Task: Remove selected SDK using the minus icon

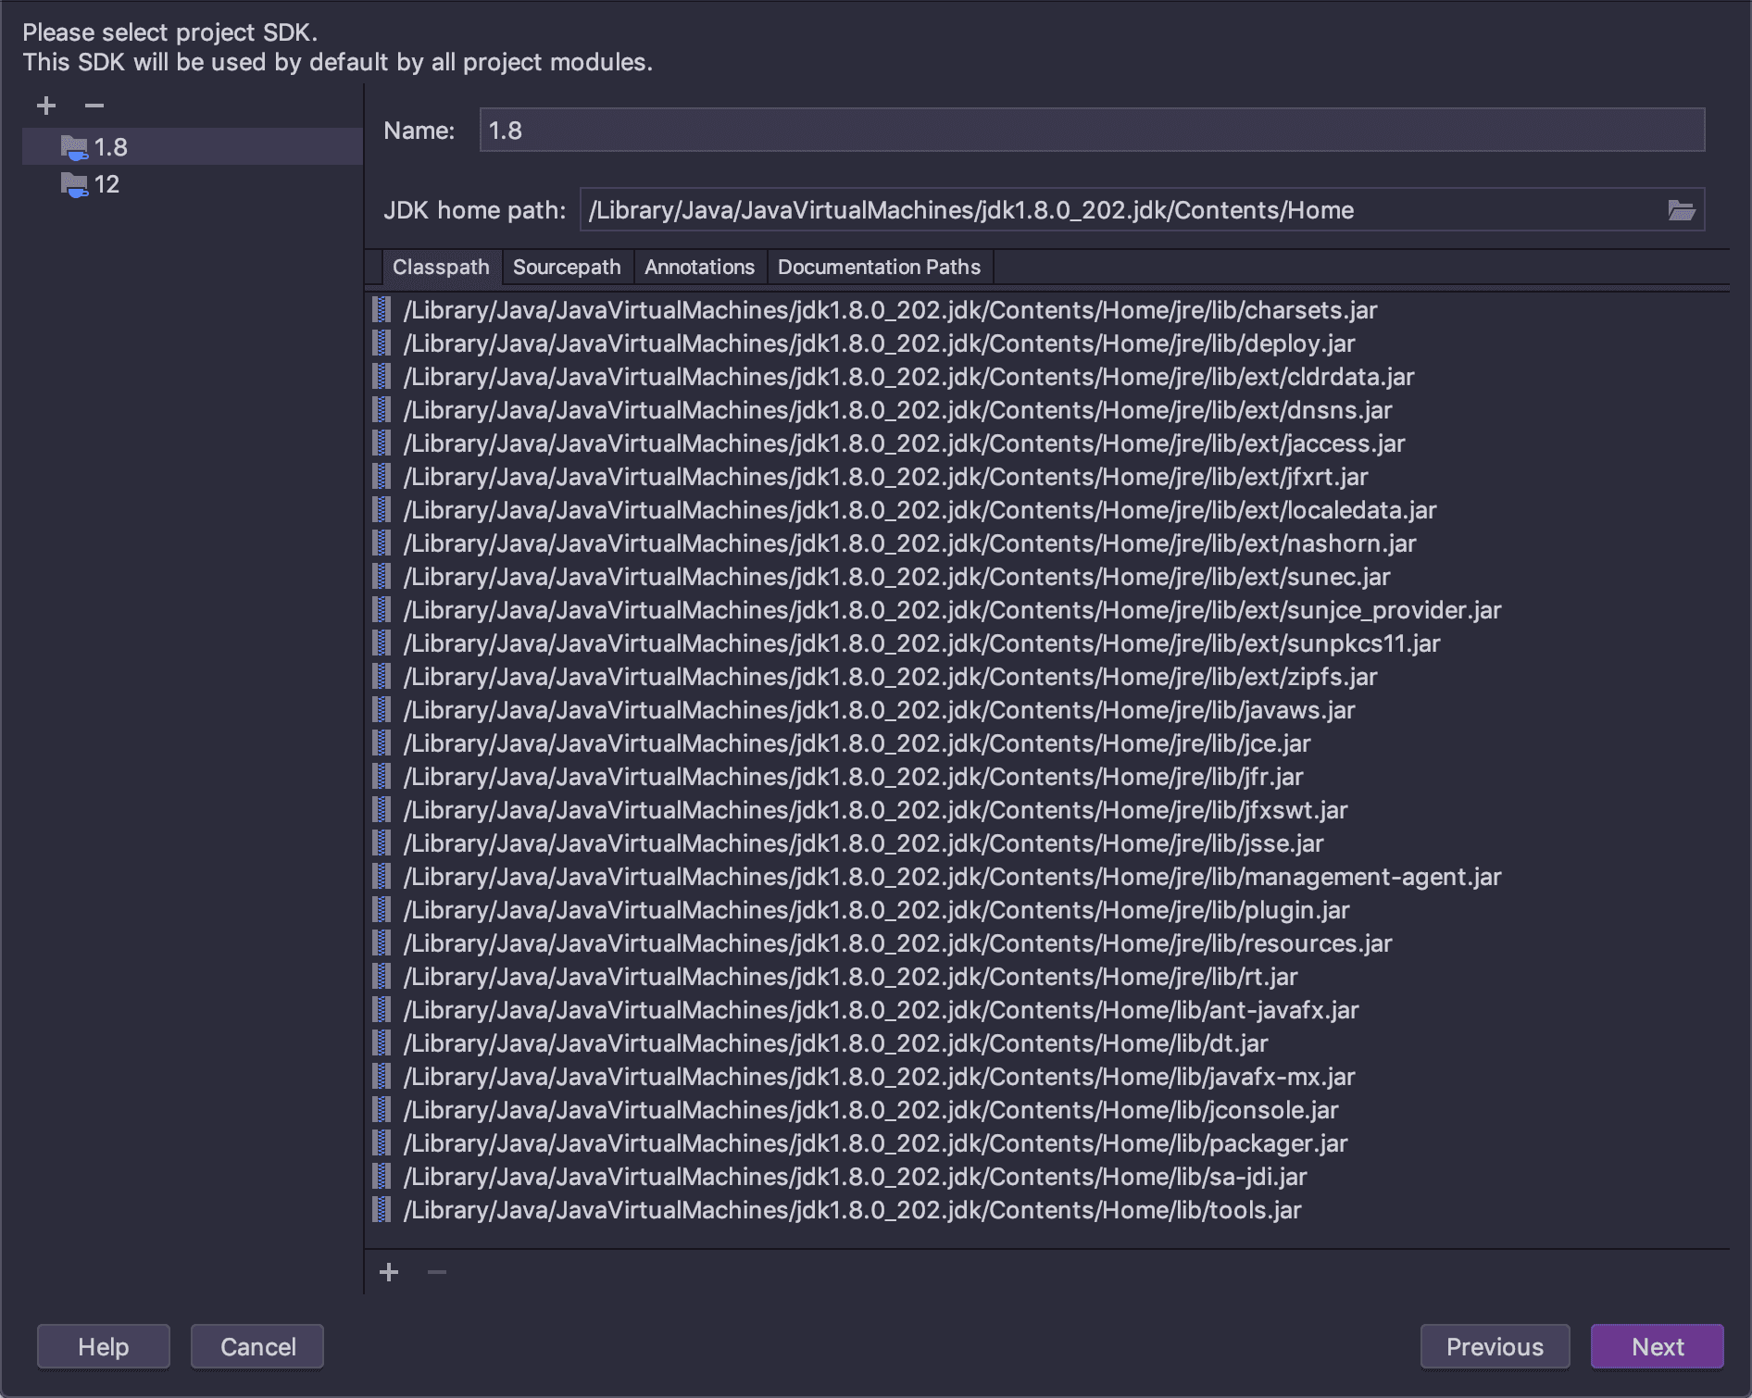Action: point(93,106)
